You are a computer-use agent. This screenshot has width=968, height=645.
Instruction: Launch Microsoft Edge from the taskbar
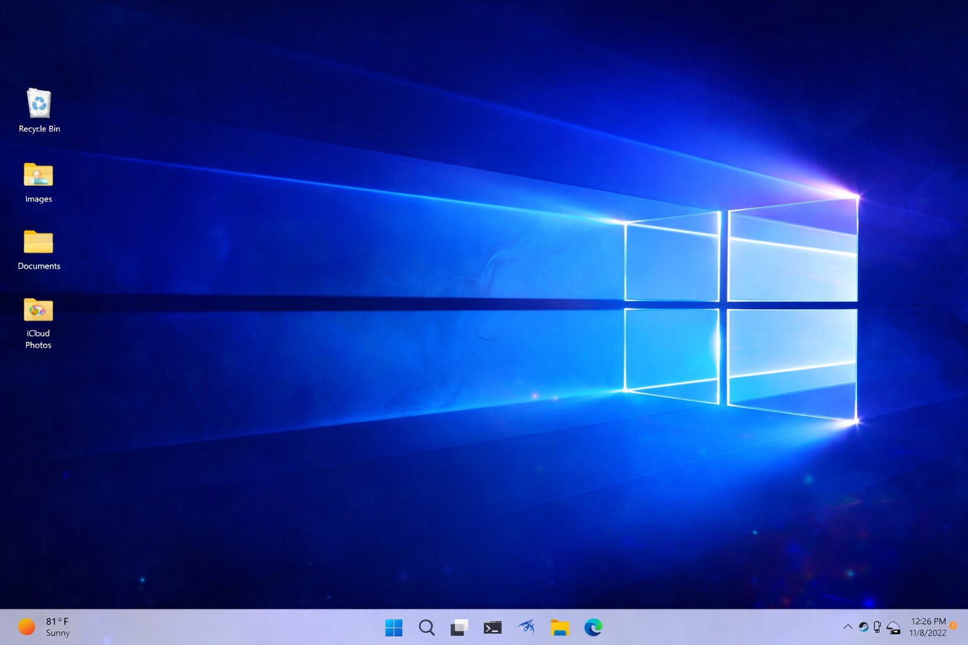pyautogui.click(x=593, y=627)
